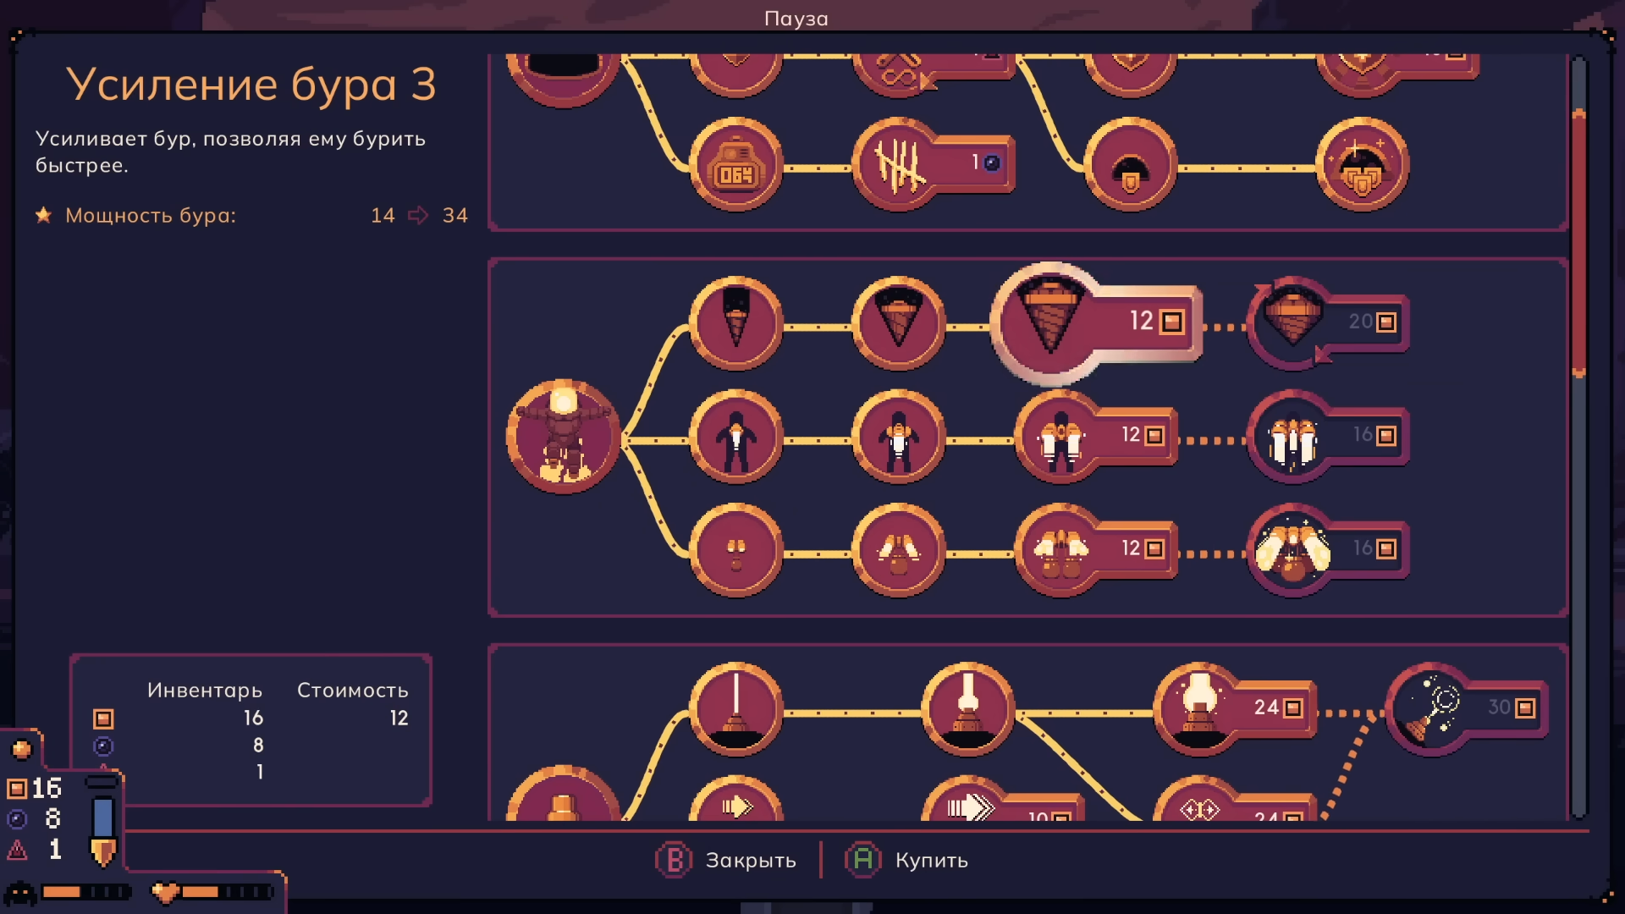Image resolution: width=1625 pixels, height=914 pixels.
Task: Click the Закрыть button
Action: 726,861
